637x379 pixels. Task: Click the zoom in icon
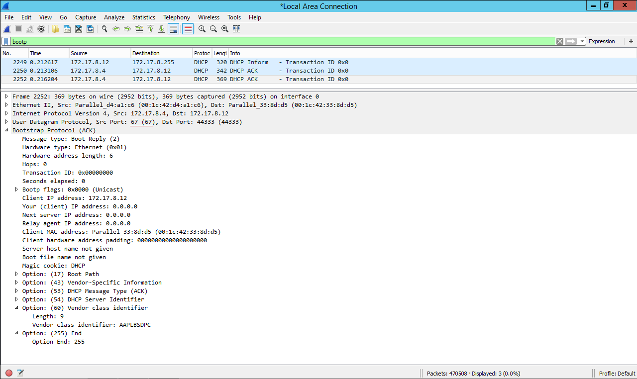pos(202,29)
